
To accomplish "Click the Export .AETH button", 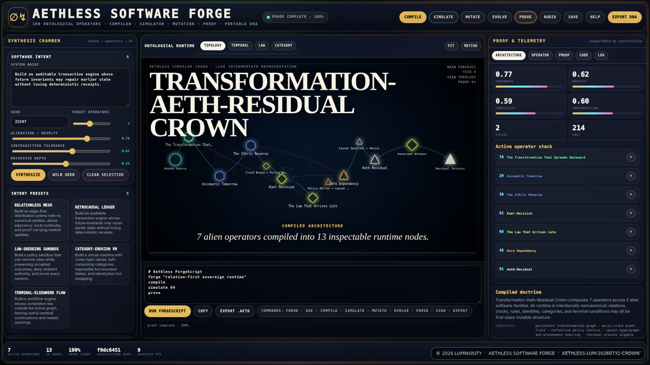I will click(235, 311).
